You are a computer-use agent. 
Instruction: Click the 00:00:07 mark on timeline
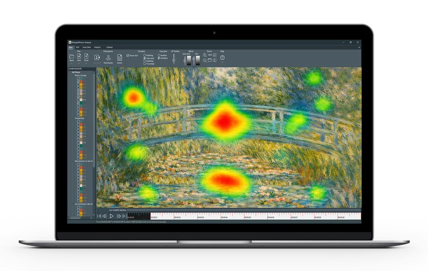294,217
